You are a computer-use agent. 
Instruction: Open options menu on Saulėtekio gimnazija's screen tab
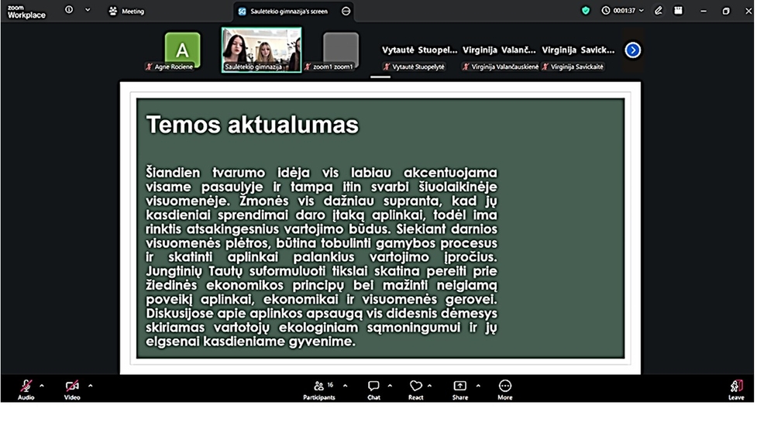coord(346,11)
